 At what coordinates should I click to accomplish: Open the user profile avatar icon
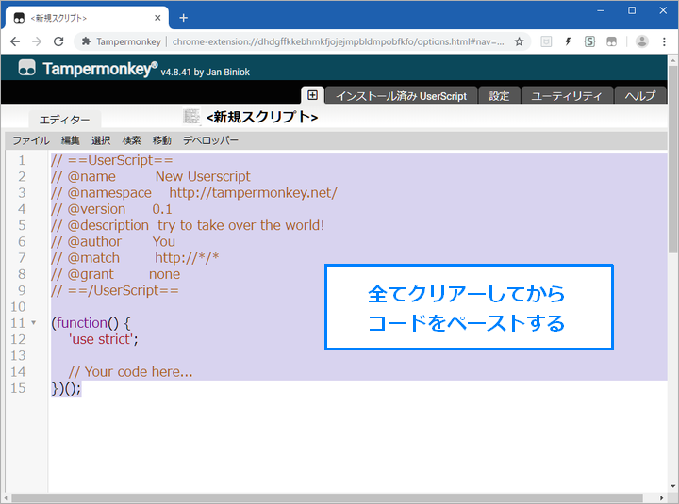click(x=642, y=41)
